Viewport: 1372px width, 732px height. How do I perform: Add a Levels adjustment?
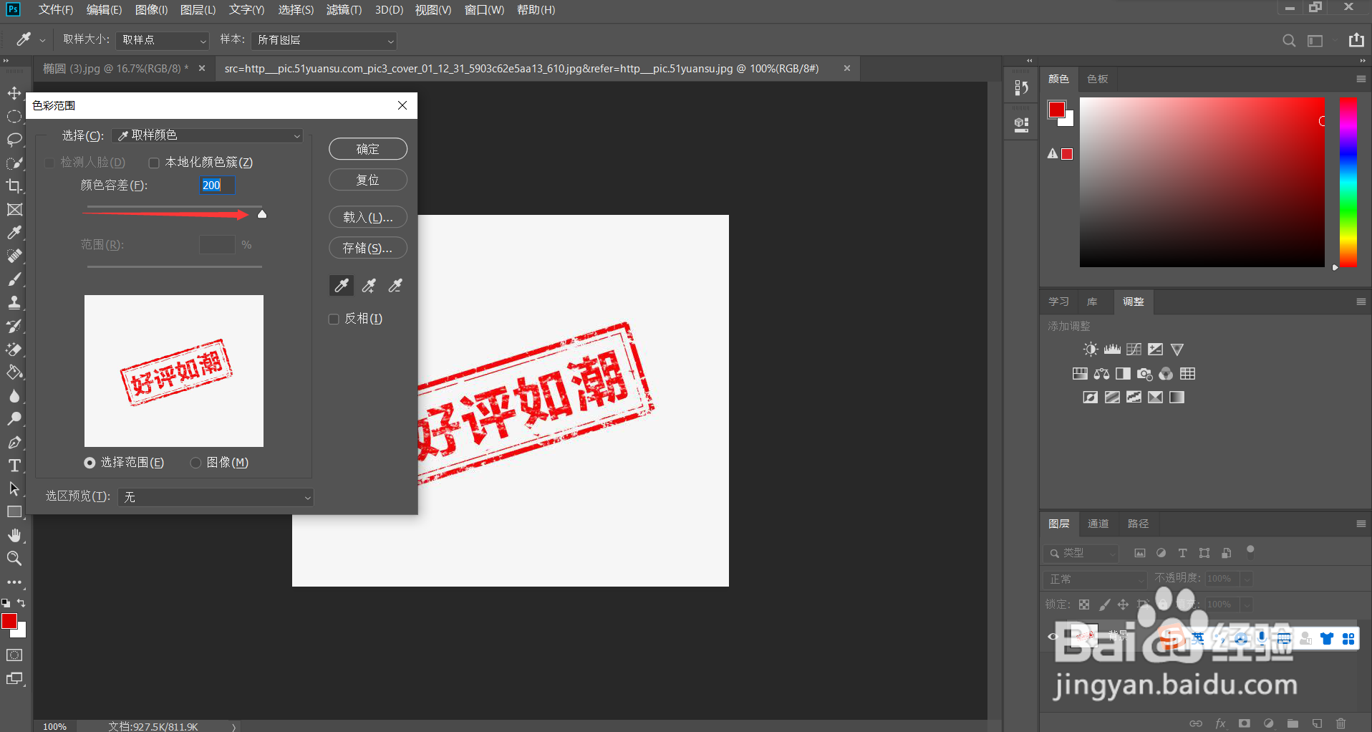click(1112, 350)
